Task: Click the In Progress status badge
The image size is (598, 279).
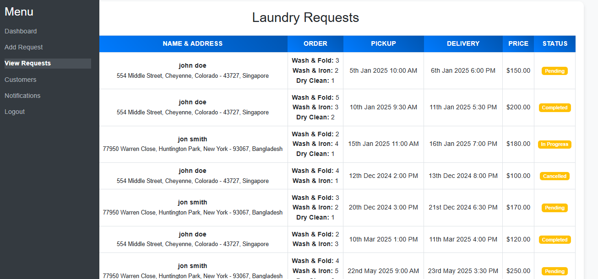Action: pos(555,144)
